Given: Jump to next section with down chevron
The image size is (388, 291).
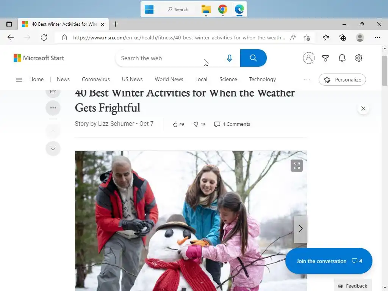Looking at the screenshot, I should [x=53, y=149].
